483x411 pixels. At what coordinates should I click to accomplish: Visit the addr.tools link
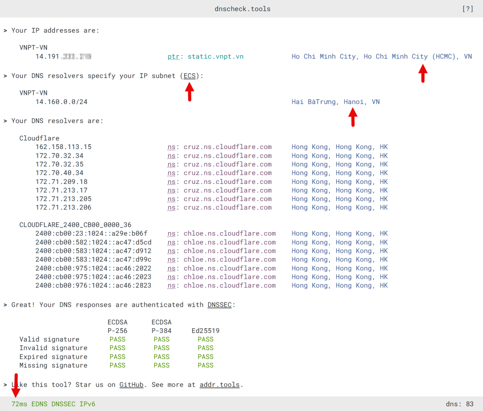(x=219, y=385)
